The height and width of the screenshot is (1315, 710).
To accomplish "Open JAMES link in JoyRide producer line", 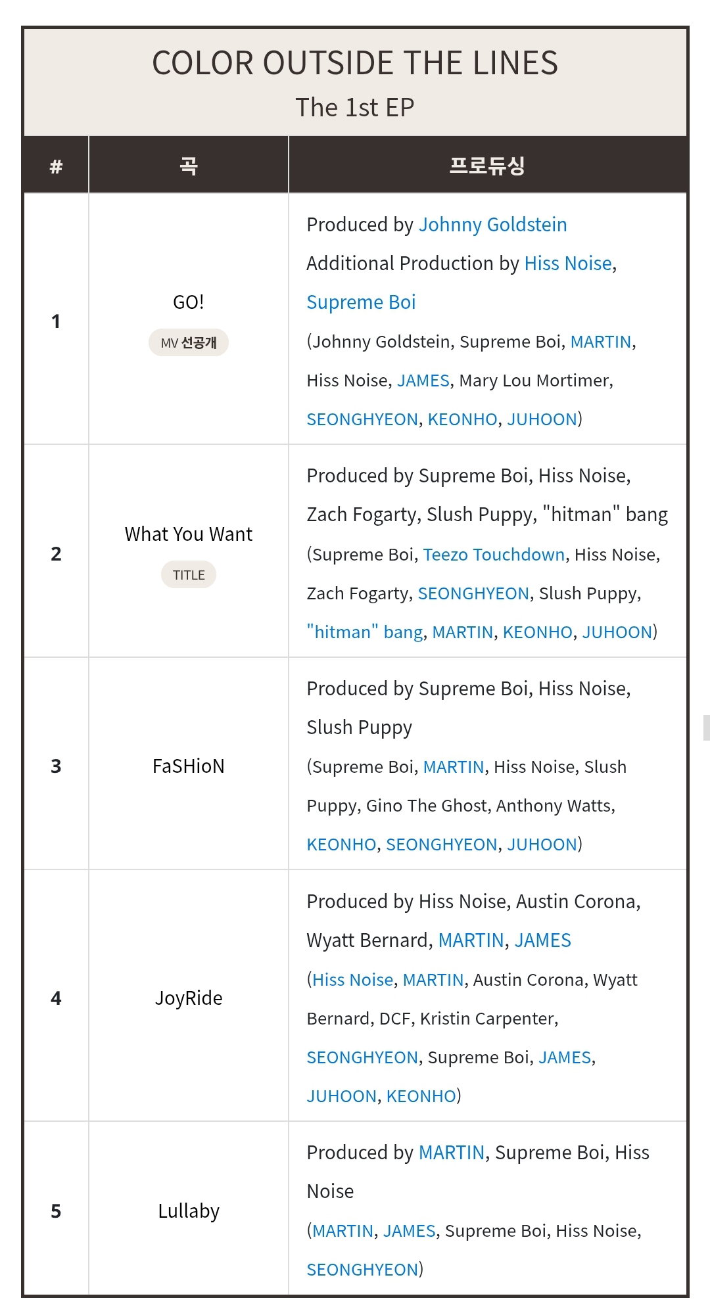I will [x=543, y=940].
